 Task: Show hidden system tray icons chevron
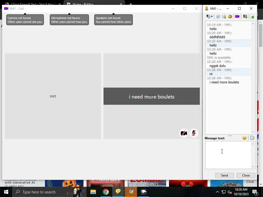(x=217, y=192)
